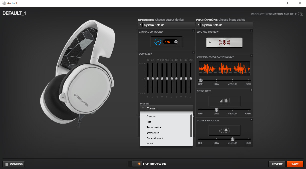Viewport: 306px width, 169px height.
Task: Click the Revert button
Action: [x=277, y=164]
